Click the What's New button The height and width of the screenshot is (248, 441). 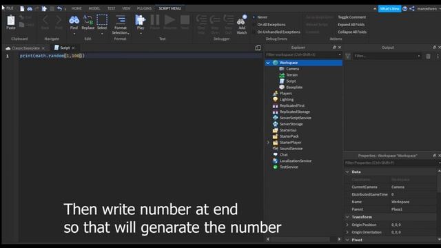coord(389,9)
